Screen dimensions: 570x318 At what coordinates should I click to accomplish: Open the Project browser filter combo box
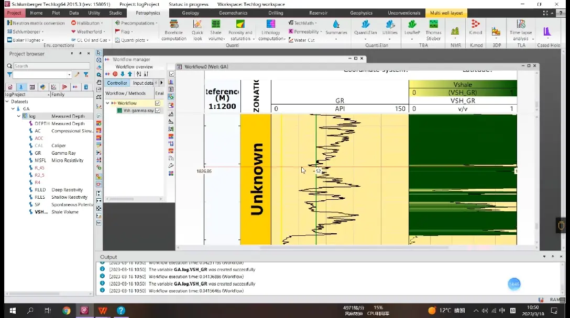[42, 75]
